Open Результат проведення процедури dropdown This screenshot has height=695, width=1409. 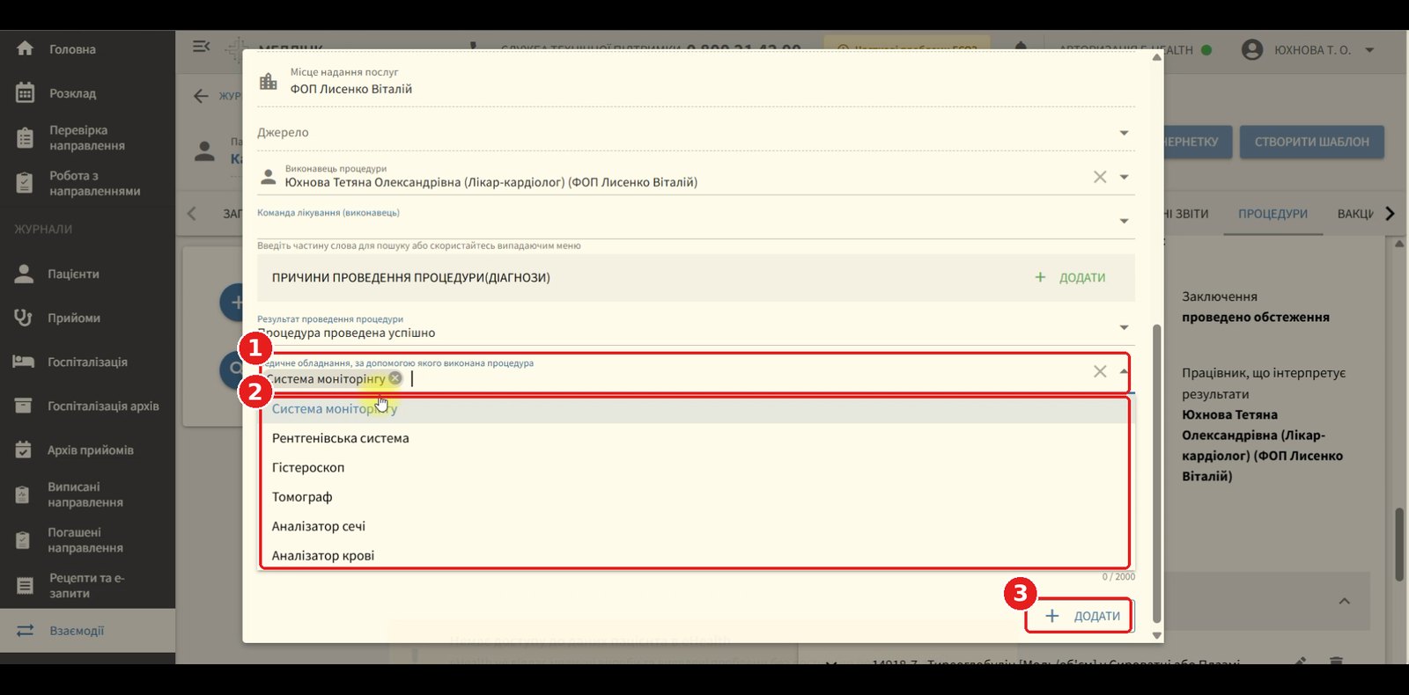coord(1124,327)
